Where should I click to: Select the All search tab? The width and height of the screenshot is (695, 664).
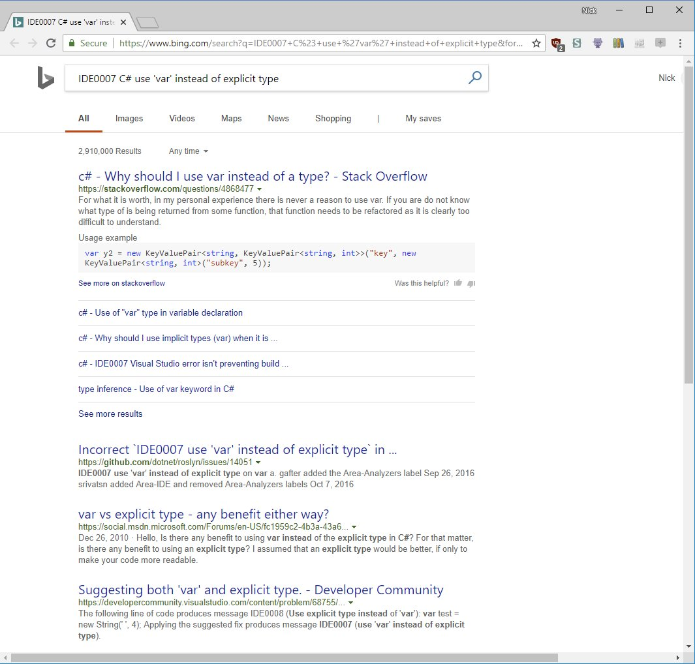[84, 118]
